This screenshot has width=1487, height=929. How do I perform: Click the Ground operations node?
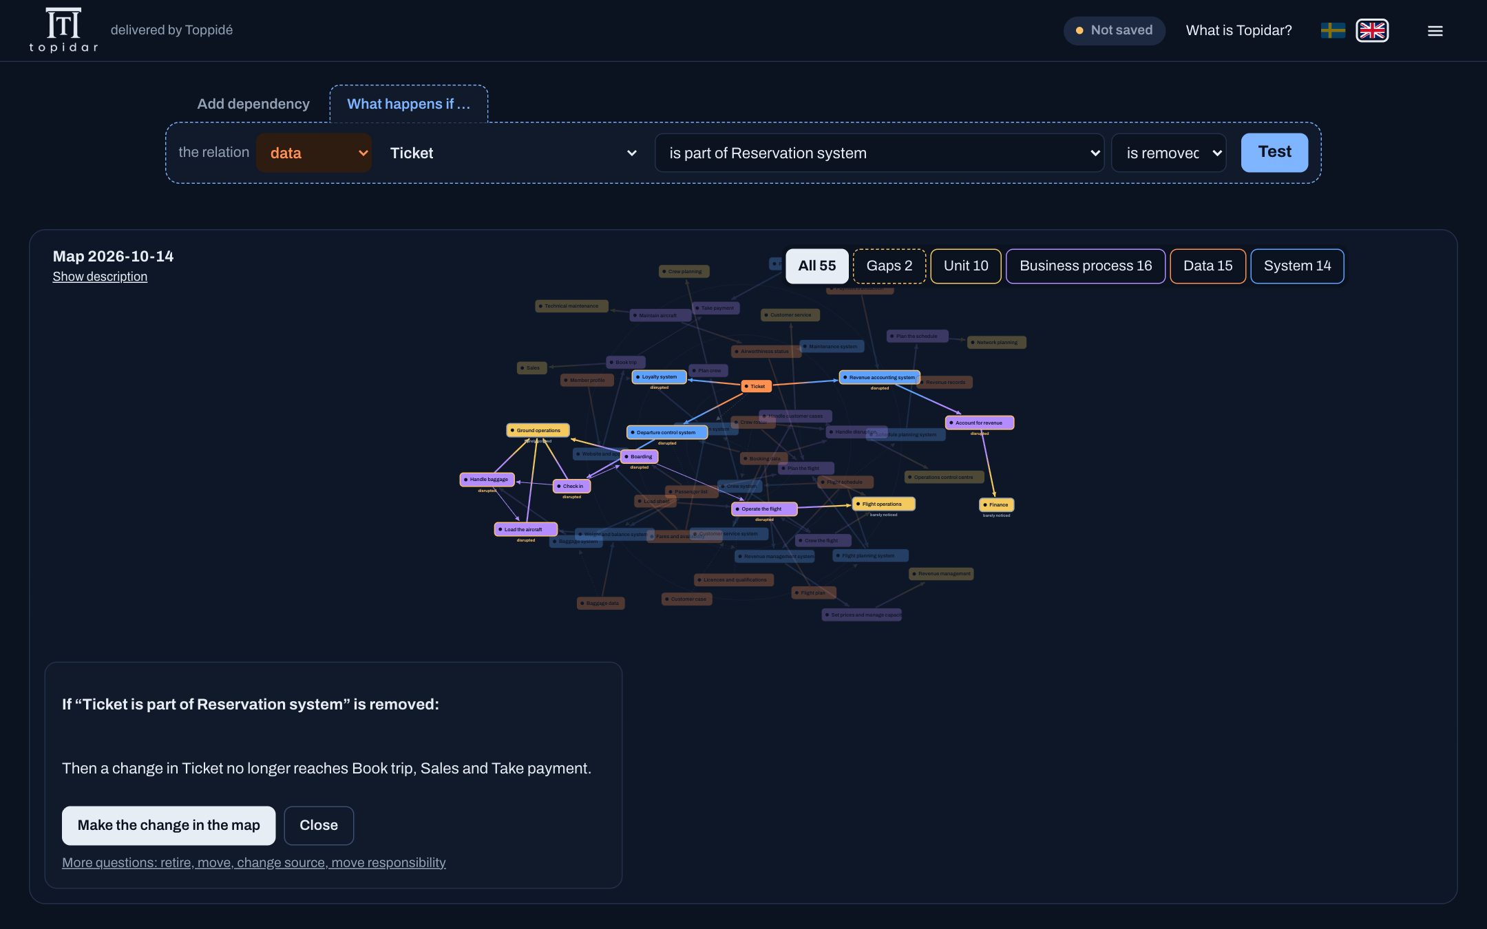[x=538, y=430]
